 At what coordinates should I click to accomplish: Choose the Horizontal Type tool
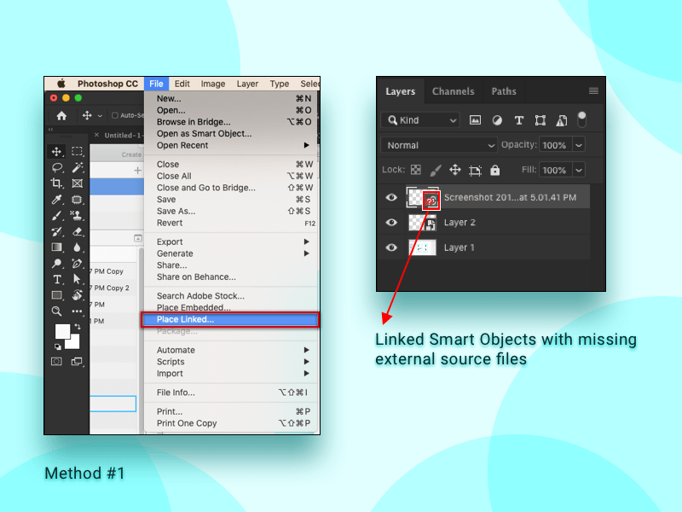click(x=57, y=279)
